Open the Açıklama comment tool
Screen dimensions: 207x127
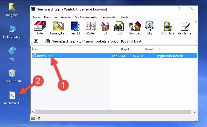pyautogui.click(x=184, y=28)
